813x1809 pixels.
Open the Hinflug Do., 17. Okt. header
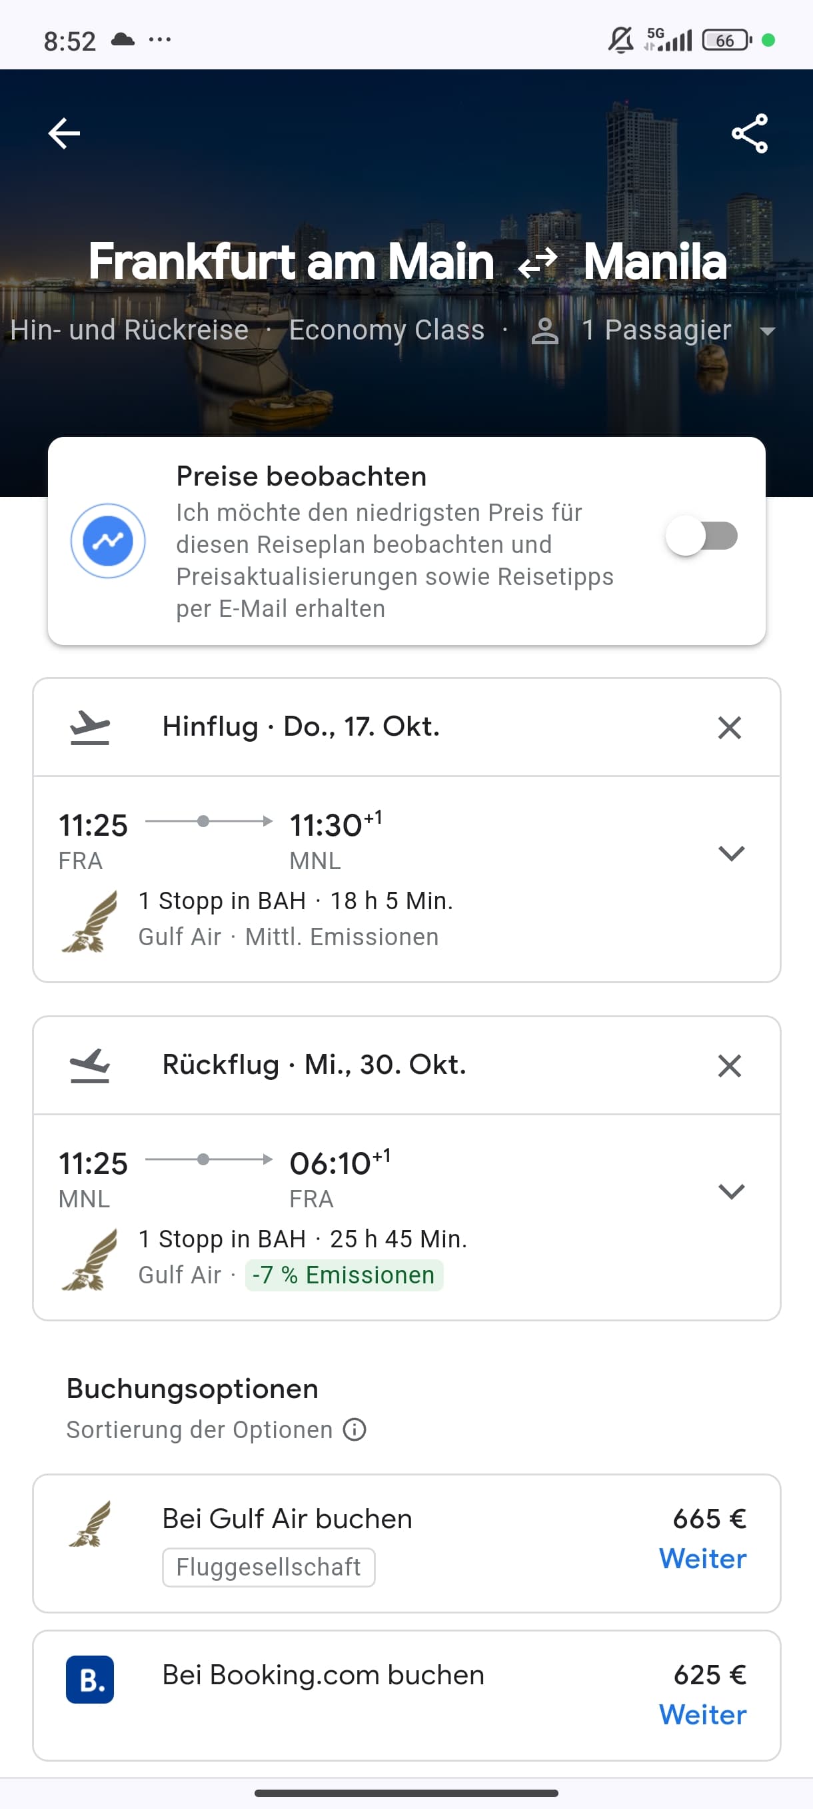[301, 727]
